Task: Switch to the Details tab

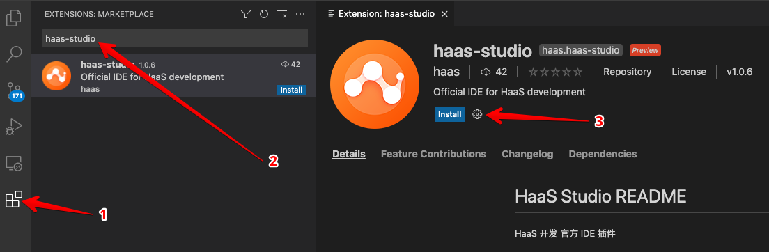Action: [349, 154]
